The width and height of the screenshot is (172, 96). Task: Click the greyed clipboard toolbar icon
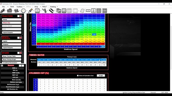[x=82, y=11]
